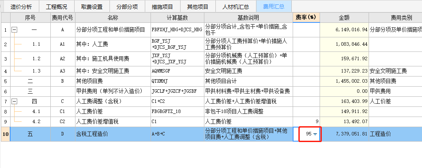Collapse row 一 tree node
422x168 pixels.
14,30
